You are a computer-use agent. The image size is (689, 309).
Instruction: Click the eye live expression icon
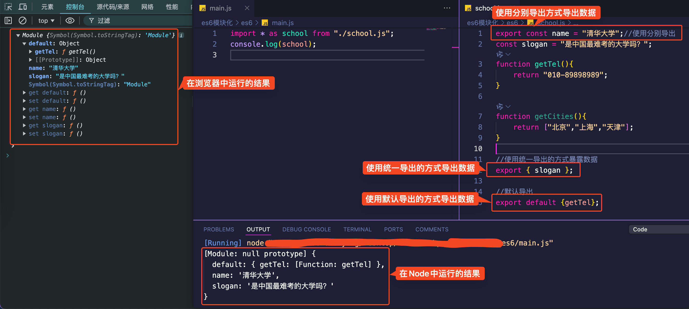click(x=70, y=20)
